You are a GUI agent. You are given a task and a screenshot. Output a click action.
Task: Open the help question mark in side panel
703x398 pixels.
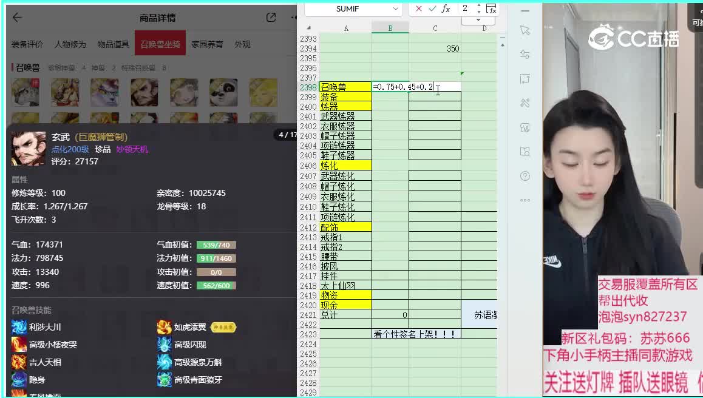click(x=525, y=176)
